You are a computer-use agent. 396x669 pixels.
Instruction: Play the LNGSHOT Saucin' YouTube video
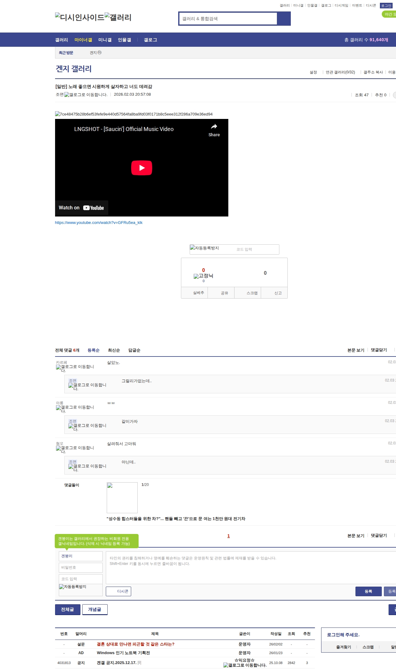tap(141, 168)
